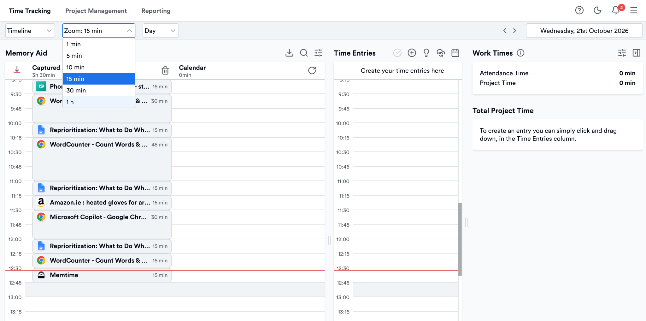Click the red import arrow beside Captured
The width and height of the screenshot is (646, 321).
[17, 69]
